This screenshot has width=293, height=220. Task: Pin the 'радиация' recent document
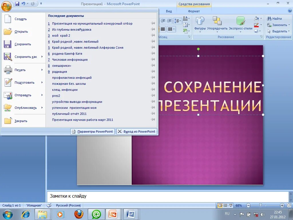(153, 71)
